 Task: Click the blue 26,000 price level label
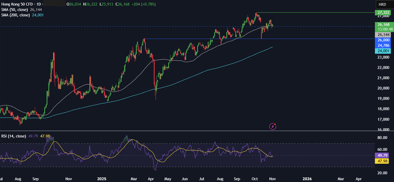(x=383, y=40)
